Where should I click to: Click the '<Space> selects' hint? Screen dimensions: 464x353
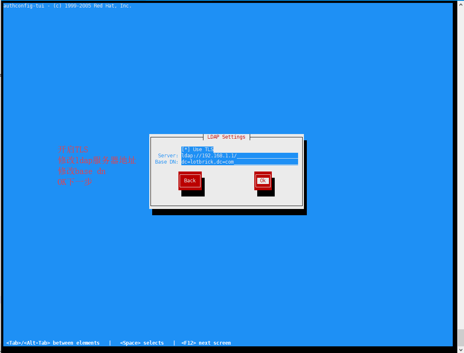click(x=142, y=343)
